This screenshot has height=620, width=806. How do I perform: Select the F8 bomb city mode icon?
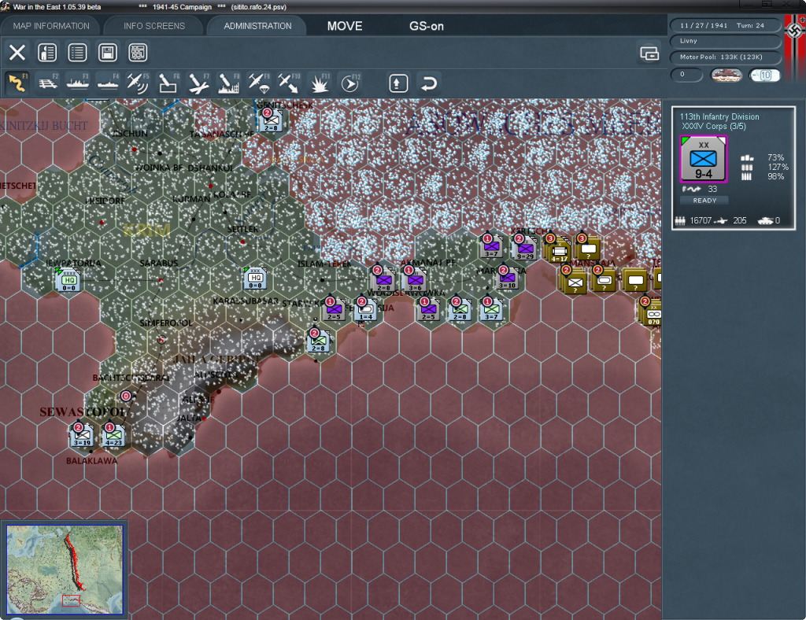click(229, 83)
